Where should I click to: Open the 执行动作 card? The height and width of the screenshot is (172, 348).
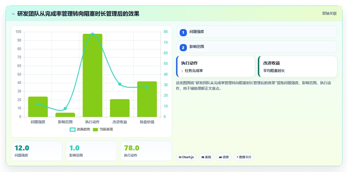tap(215, 66)
